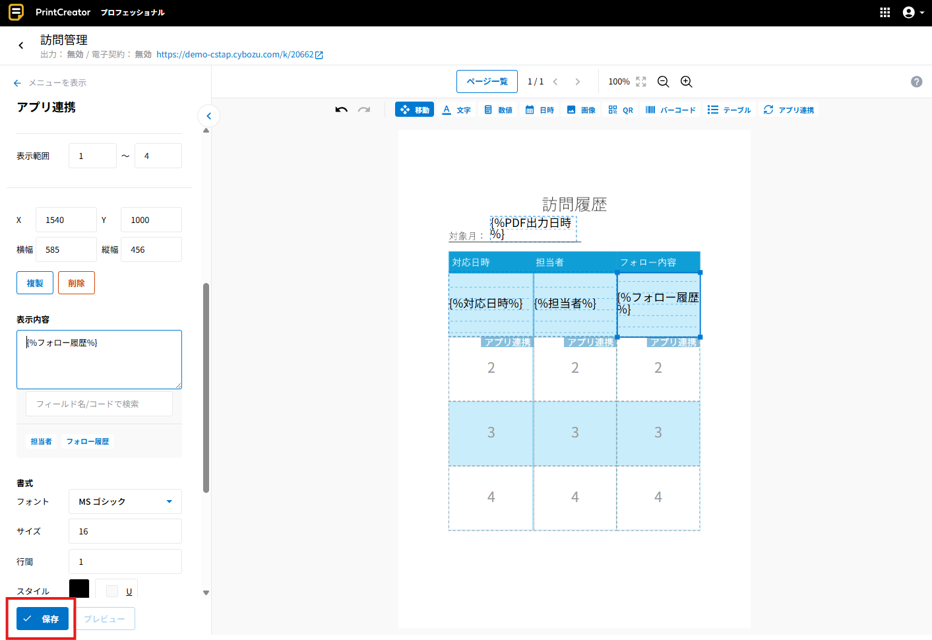Select the アプリ連携 toolbar item
This screenshot has width=932, height=640.
pyautogui.click(x=789, y=110)
